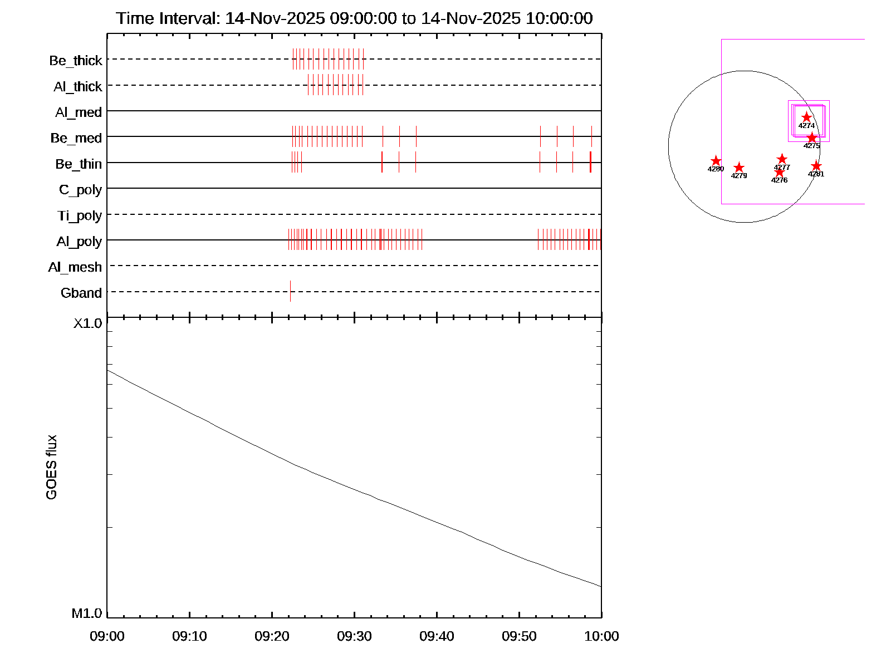Click the star above label 4281
The height and width of the screenshot is (668, 891).
click(816, 166)
